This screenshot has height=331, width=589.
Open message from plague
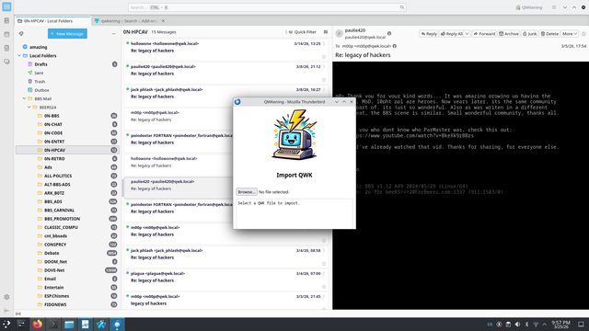pos(225,280)
